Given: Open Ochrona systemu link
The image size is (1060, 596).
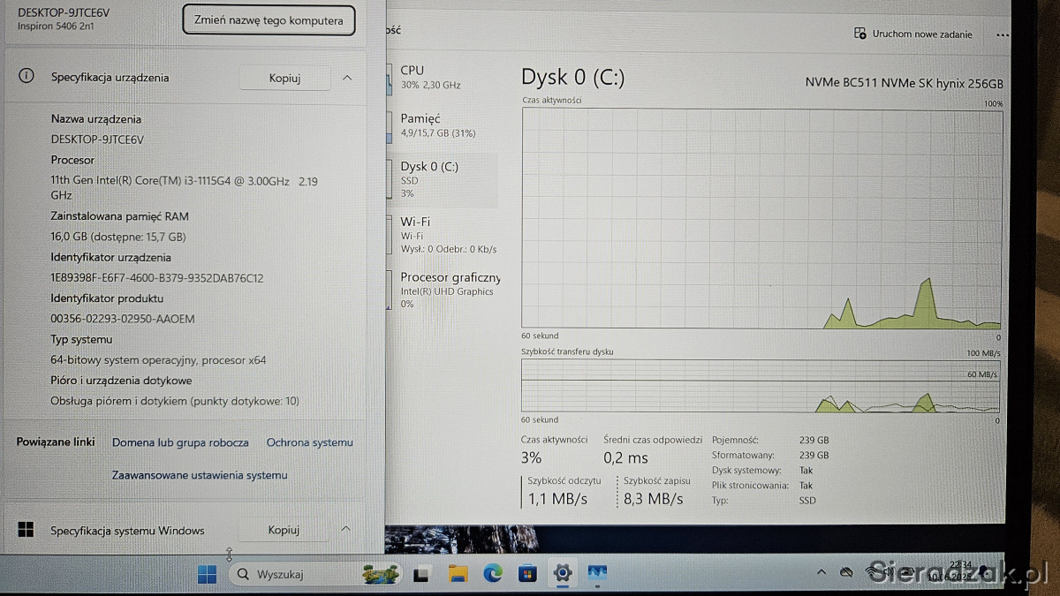Looking at the screenshot, I should (x=310, y=442).
